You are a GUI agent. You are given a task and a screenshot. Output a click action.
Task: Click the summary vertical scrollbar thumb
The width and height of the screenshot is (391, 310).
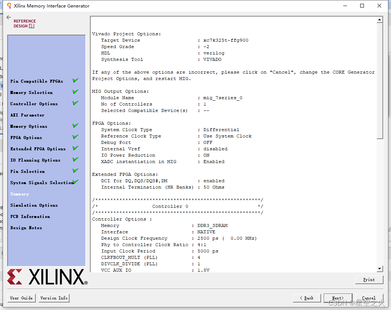[x=379, y=80]
